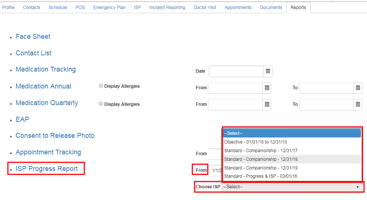Click the Medication Tracking Date input field

click(x=236, y=71)
